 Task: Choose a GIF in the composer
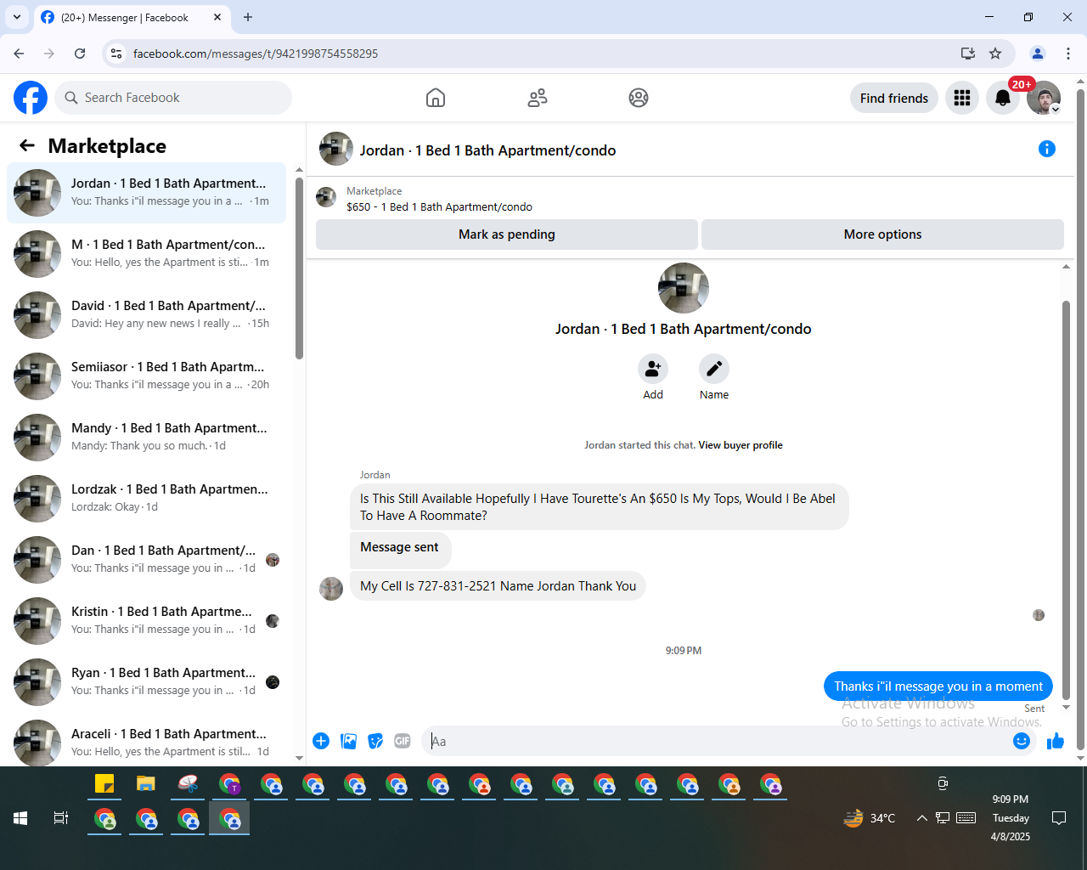[x=403, y=741]
